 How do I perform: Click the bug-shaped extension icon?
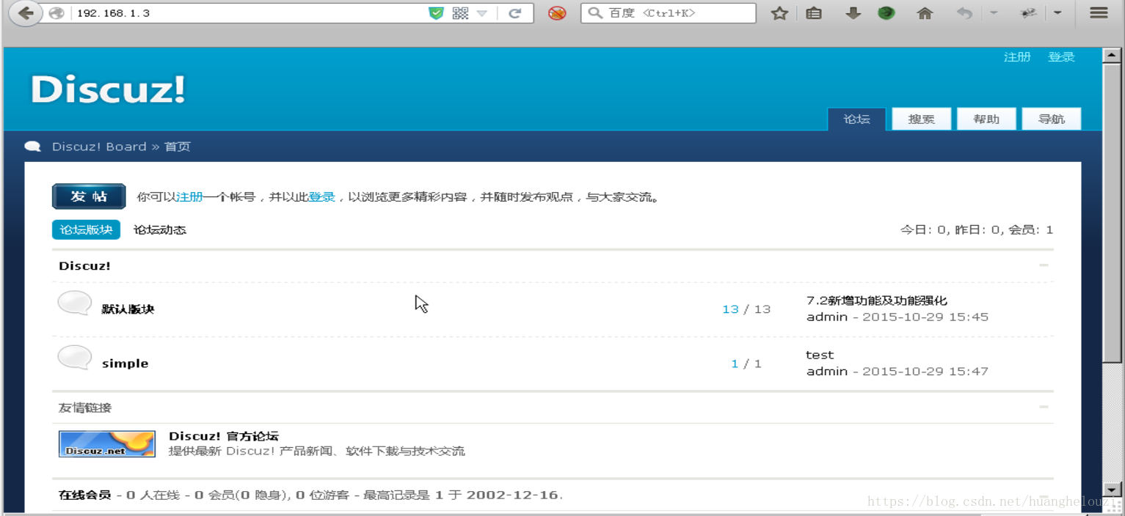coord(1029,13)
